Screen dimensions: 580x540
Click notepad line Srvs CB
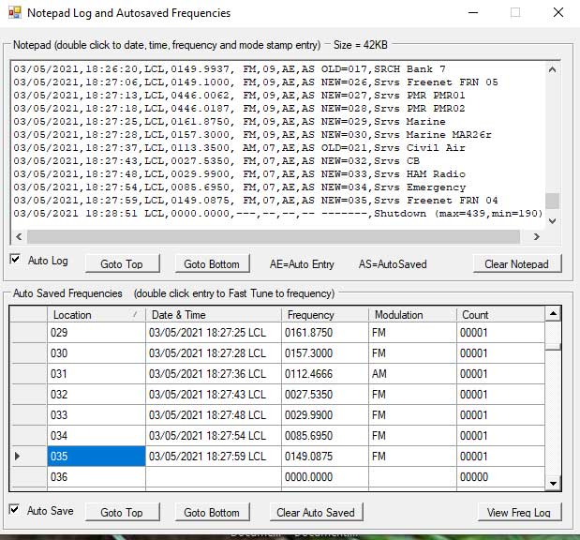pos(216,161)
